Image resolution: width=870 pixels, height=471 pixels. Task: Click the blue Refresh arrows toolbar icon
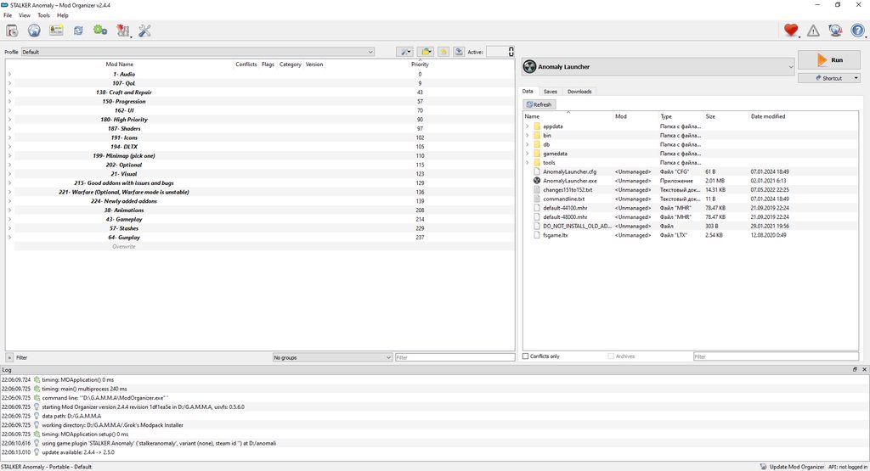click(78, 31)
